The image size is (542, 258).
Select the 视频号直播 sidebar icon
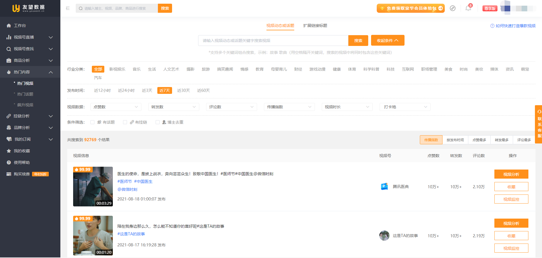pyautogui.click(x=9, y=37)
